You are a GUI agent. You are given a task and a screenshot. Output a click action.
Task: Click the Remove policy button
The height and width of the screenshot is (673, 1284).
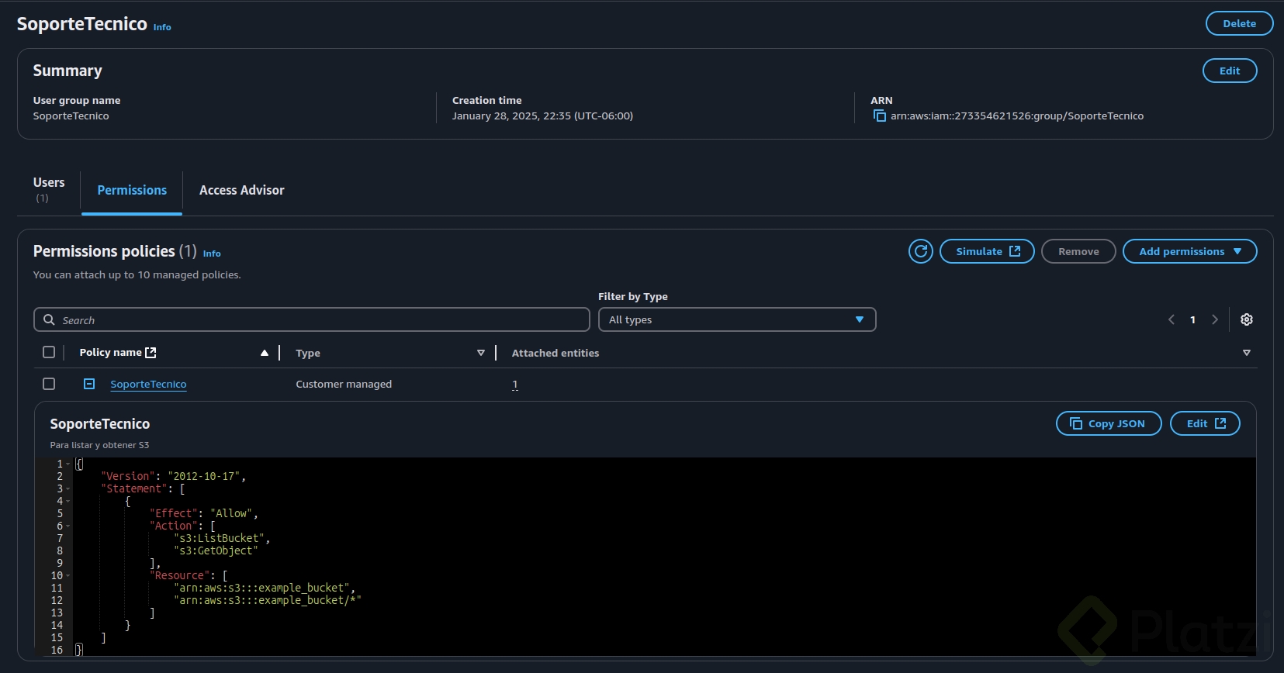tap(1078, 251)
